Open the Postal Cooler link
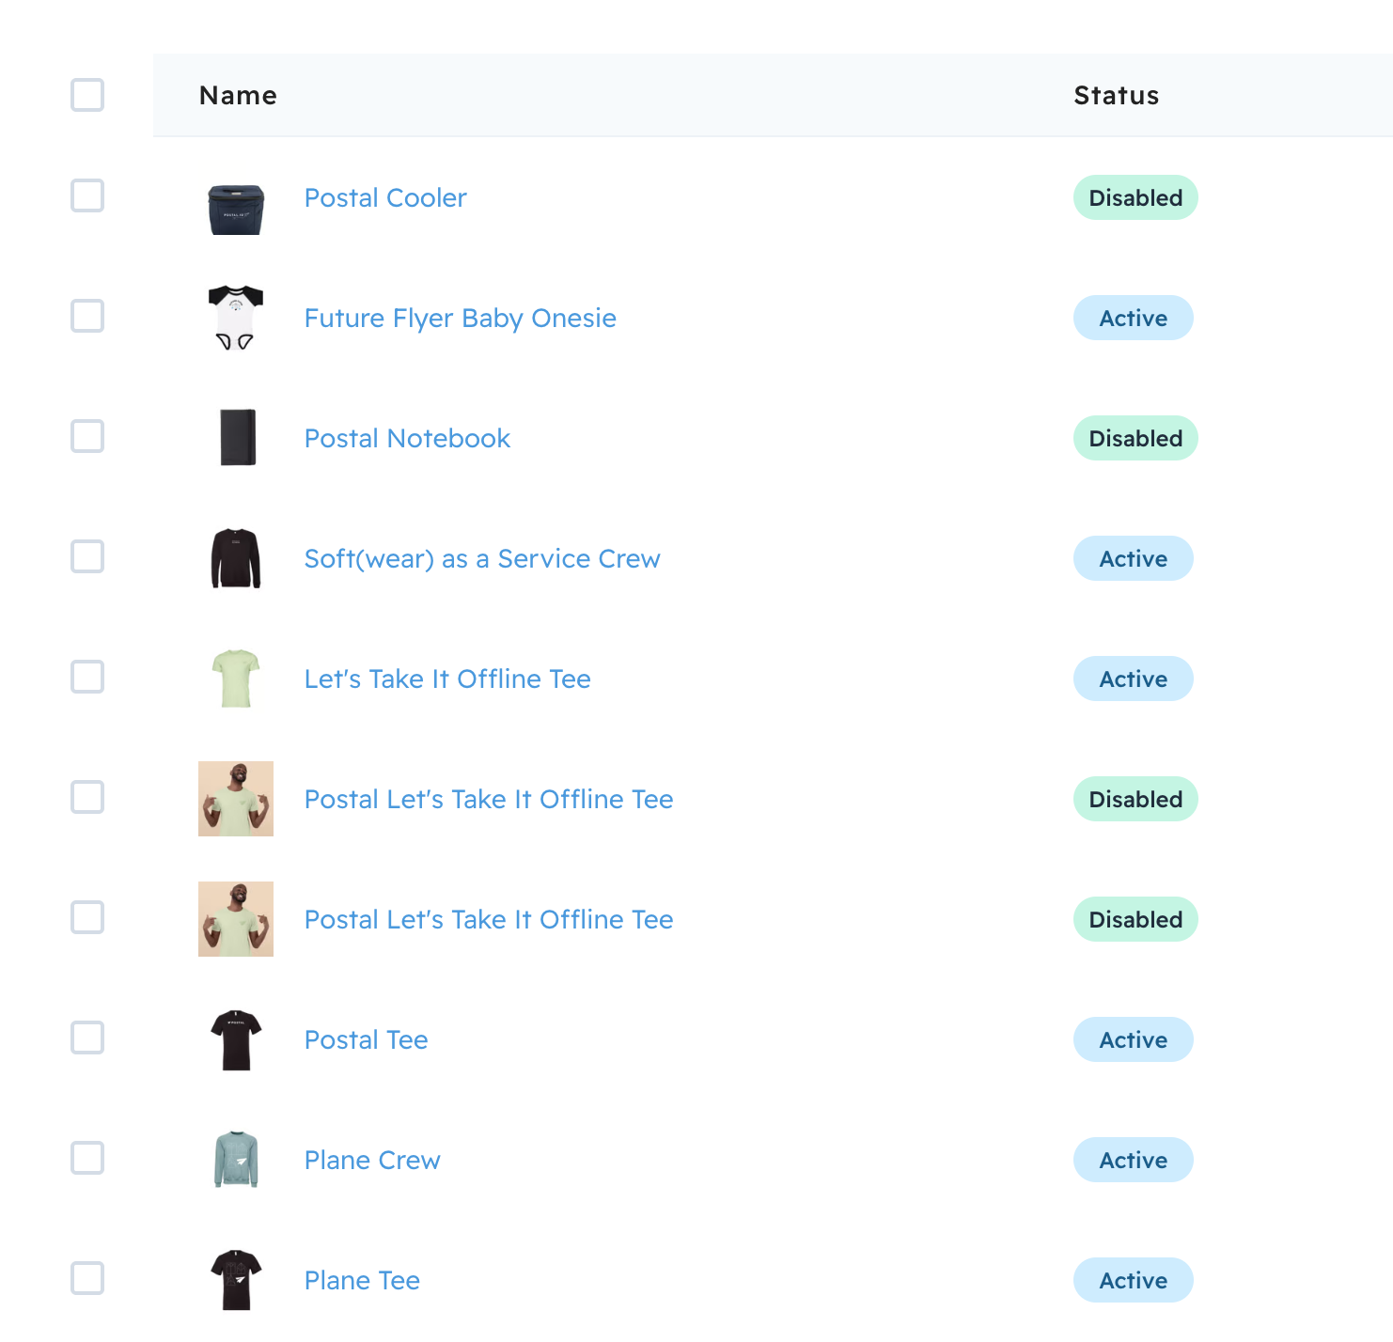 pyautogui.click(x=385, y=198)
